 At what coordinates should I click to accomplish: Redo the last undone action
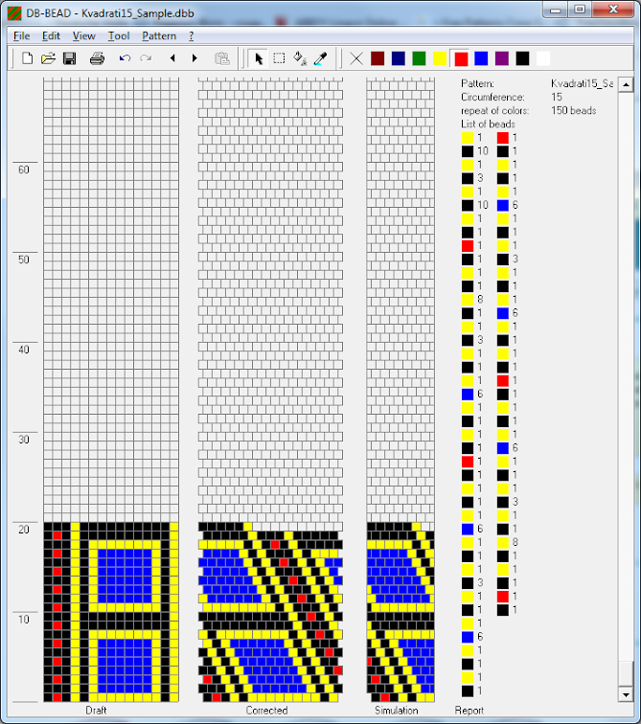pyautogui.click(x=146, y=58)
